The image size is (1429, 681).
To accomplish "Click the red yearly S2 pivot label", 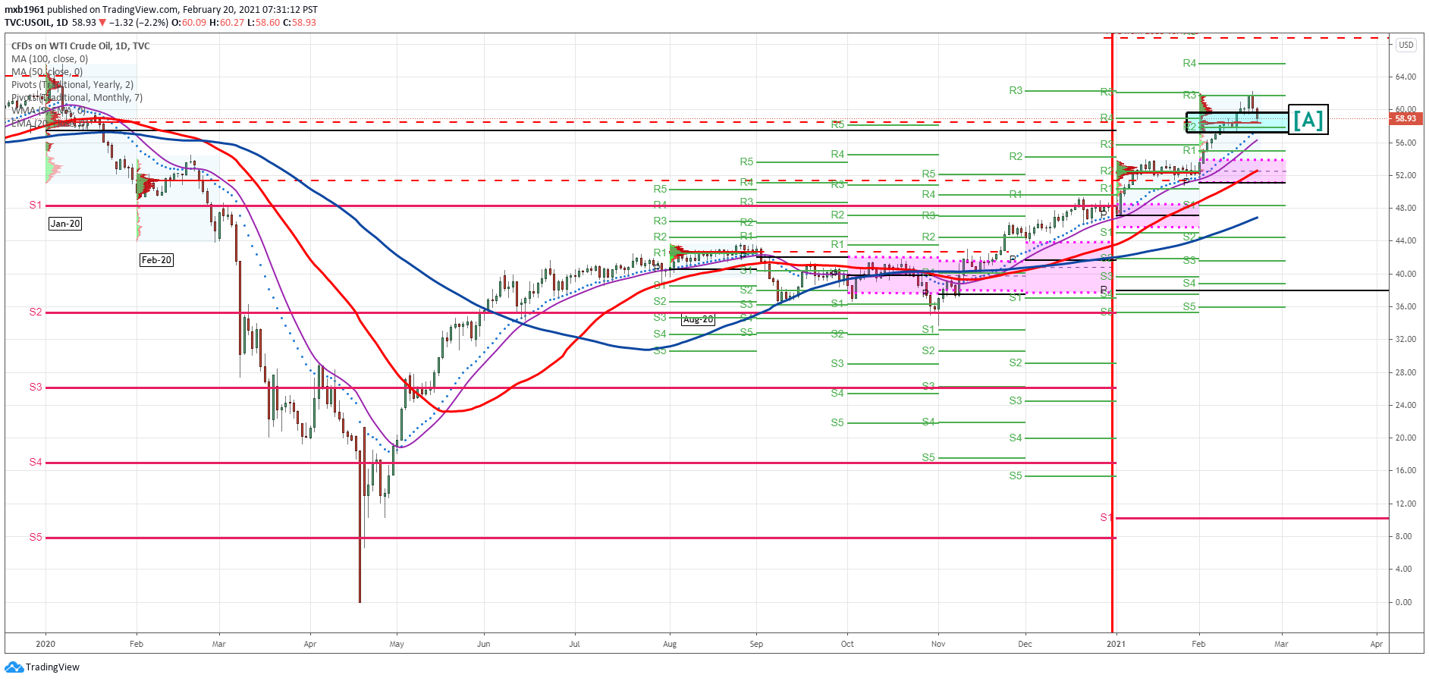I will pyautogui.click(x=36, y=312).
